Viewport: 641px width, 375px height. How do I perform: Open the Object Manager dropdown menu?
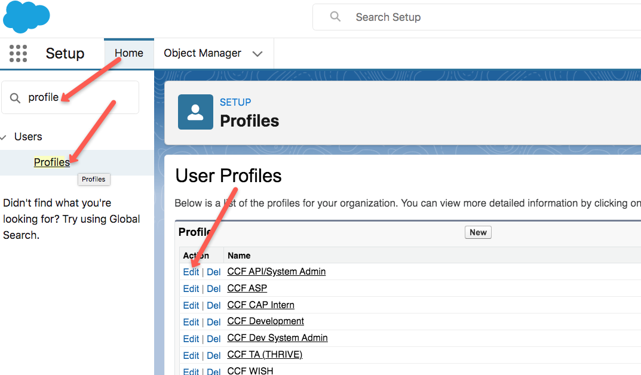pos(257,53)
